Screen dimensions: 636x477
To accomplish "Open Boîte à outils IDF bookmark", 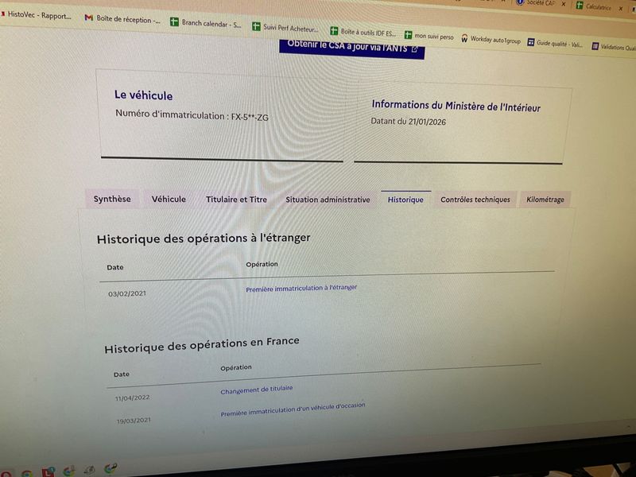I will point(366,33).
